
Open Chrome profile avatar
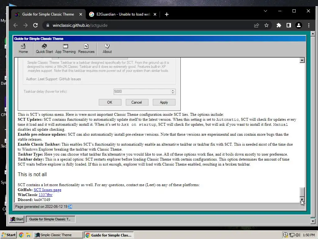pos(299,25)
